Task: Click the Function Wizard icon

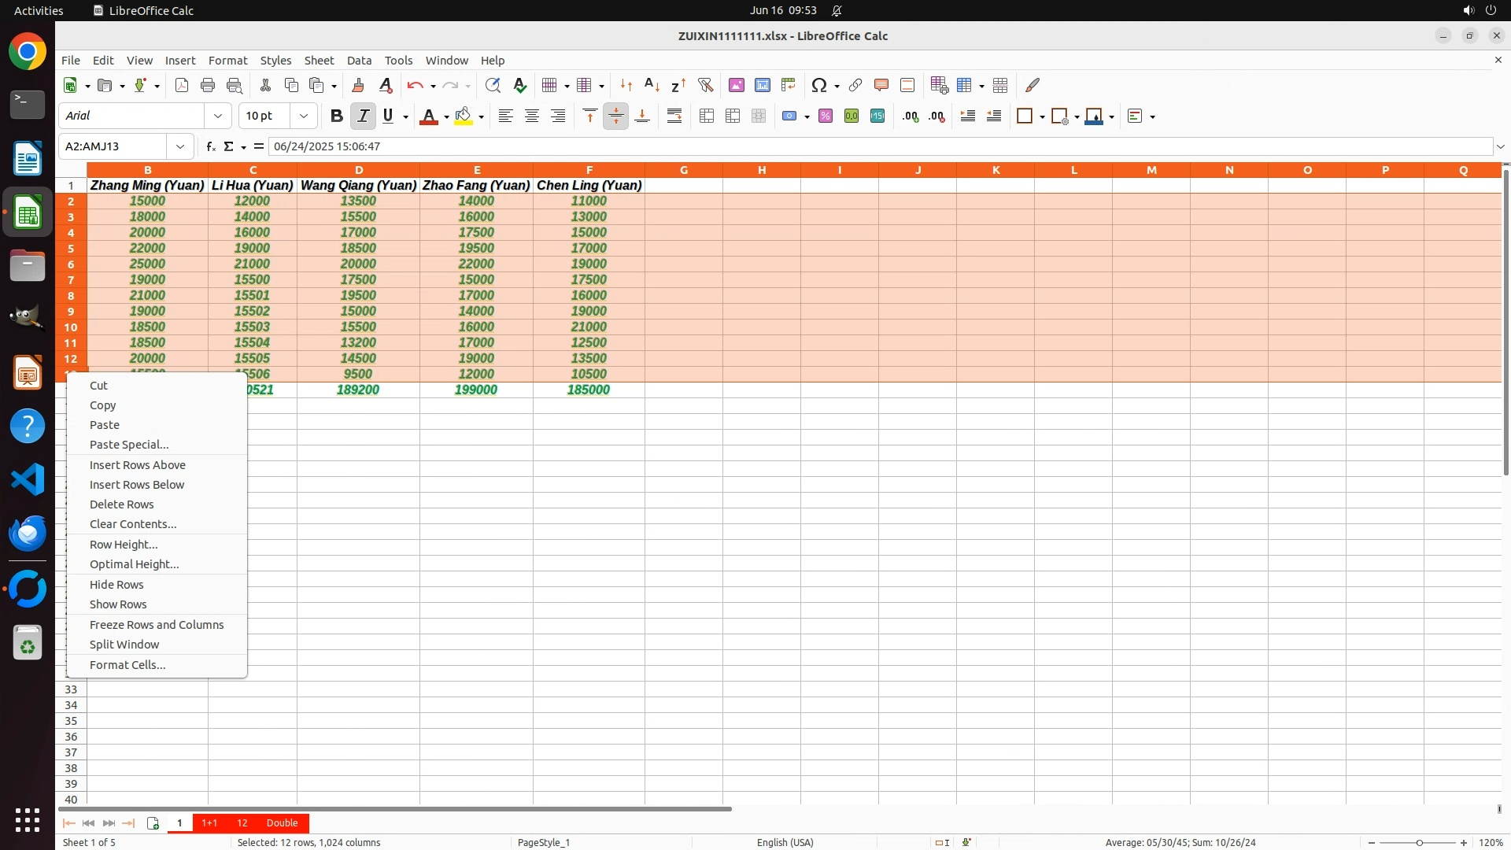Action: [x=210, y=146]
